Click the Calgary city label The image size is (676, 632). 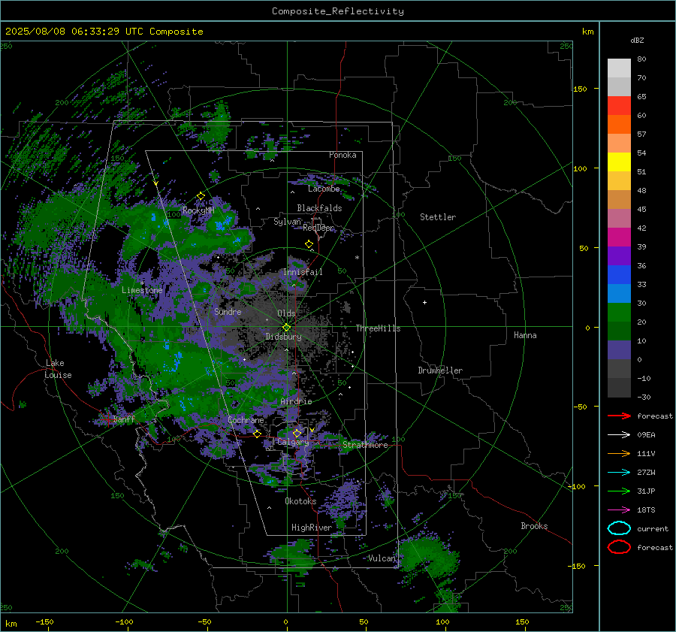coord(293,442)
